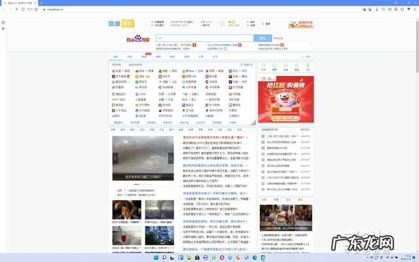Click inside the Baidu search input box
The image size is (419, 262).
click(x=205, y=38)
